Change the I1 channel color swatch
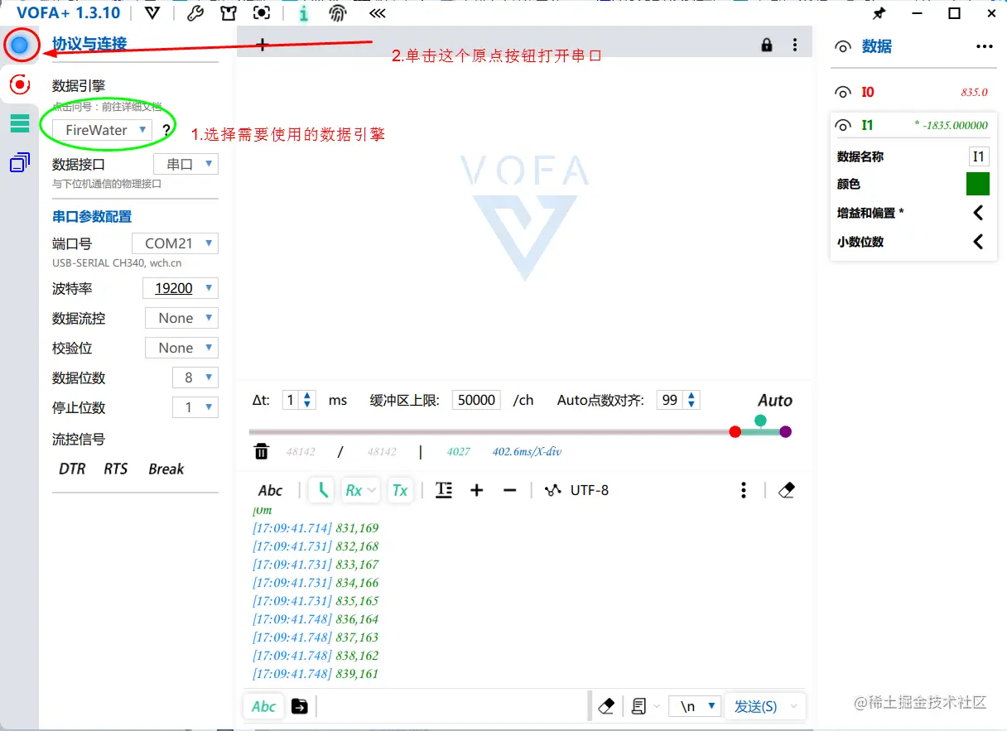 (x=977, y=184)
